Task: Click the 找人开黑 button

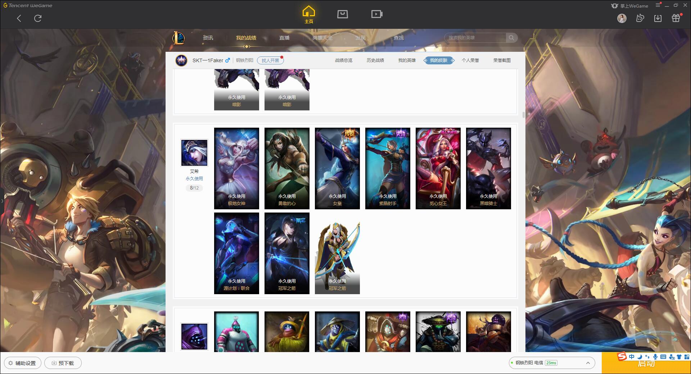Action: click(x=270, y=60)
